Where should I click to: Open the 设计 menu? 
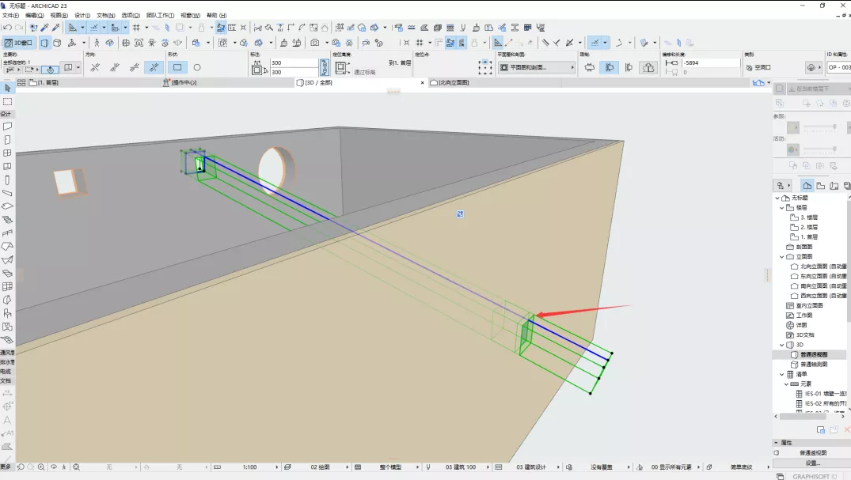coord(82,15)
